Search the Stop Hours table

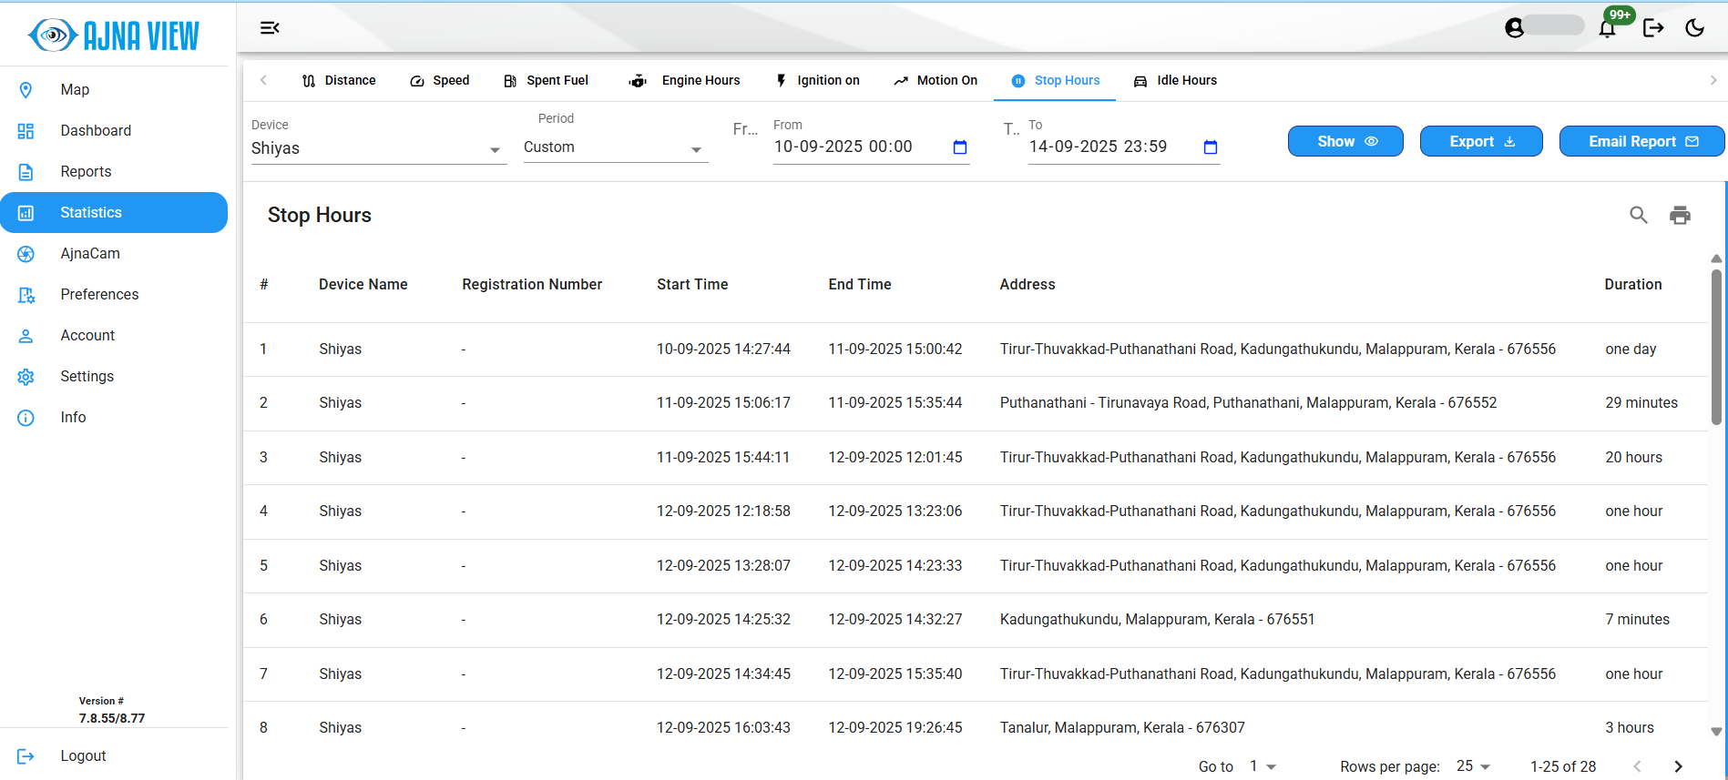(x=1638, y=215)
